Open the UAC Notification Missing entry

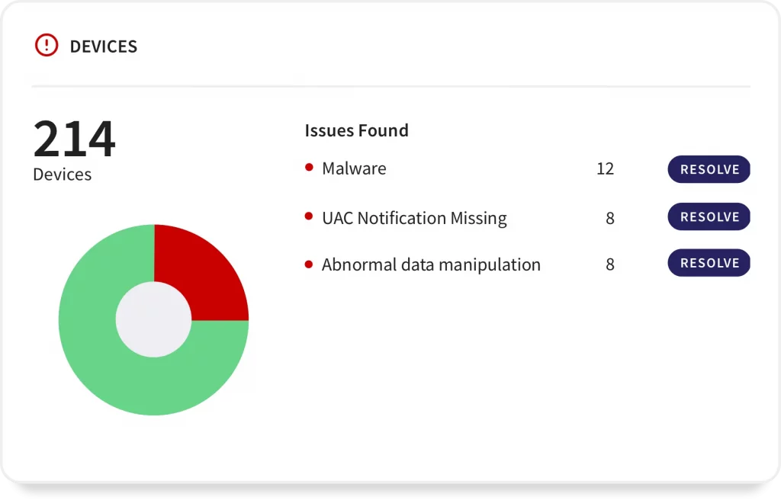(414, 218)
